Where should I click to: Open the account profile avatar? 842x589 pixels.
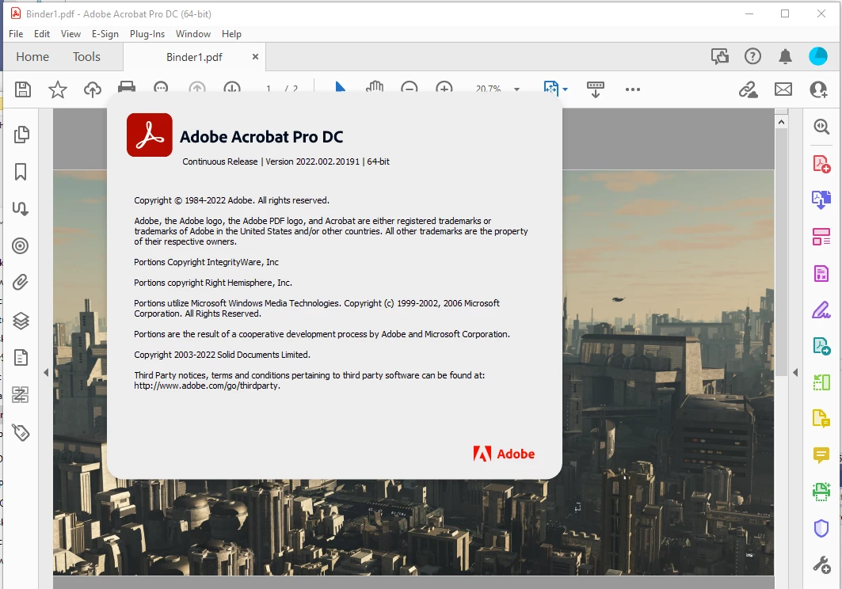pos(818,56)
